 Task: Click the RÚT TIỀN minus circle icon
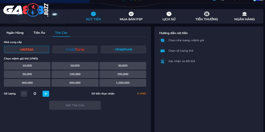(93, 14)
